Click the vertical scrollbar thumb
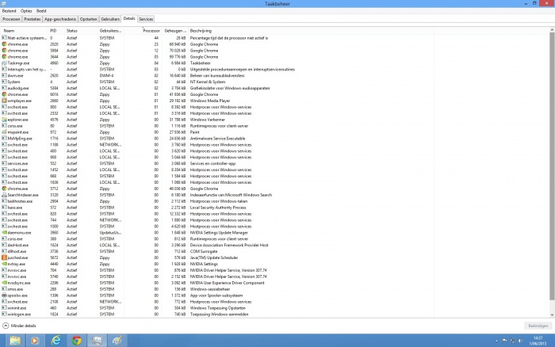Screen dimensions: 555x347 click(552, 166)
